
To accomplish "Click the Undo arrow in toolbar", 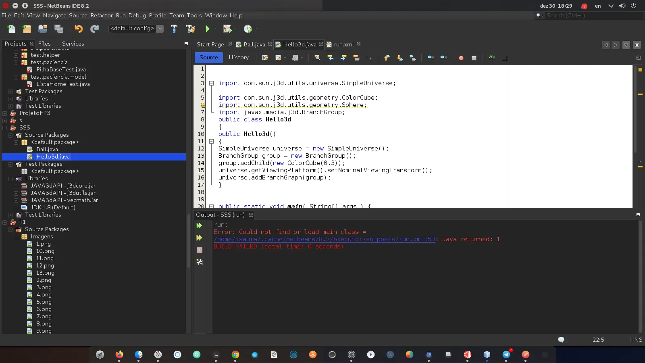I will (78, 29).
